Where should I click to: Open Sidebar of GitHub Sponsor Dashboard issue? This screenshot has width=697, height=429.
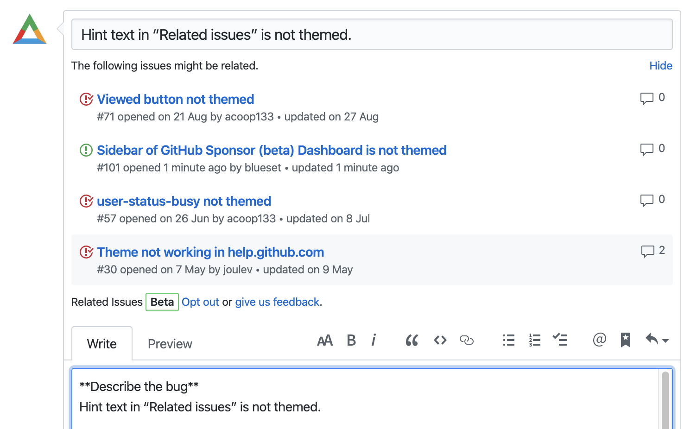pos(272,150)
